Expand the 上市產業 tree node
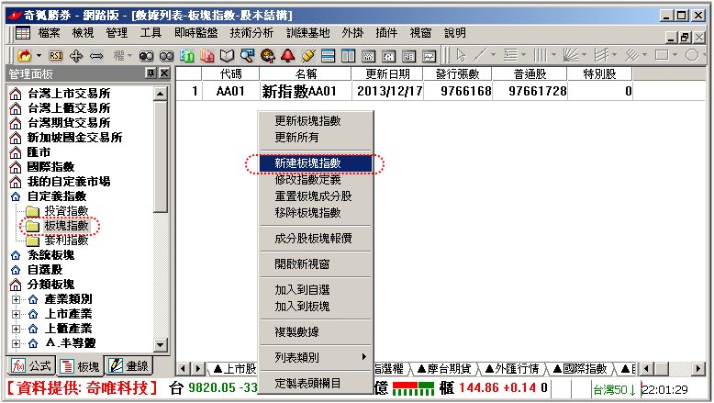 click(16, 314)
